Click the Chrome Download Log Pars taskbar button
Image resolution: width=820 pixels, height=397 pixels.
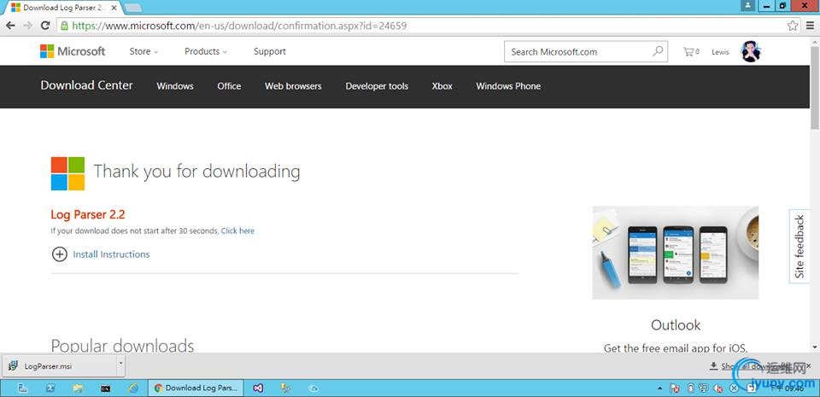196,388
